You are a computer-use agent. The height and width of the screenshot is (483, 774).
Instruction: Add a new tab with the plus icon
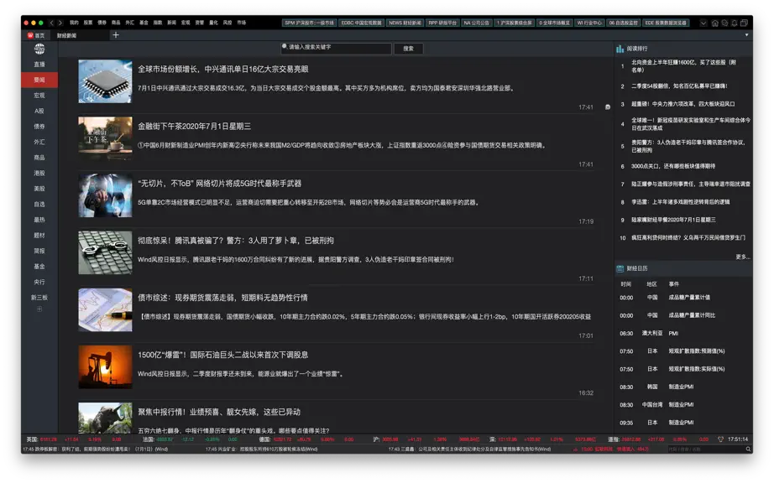(x=116, y=35)
